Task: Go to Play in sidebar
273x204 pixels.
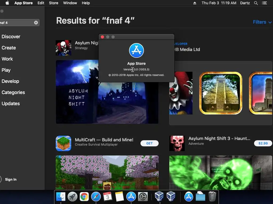Action: click(x=6, y=70)
